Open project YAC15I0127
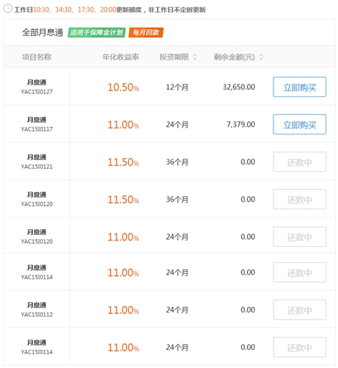Image resolution: width=338 pixels, height=368 pixels. [37, 91]
